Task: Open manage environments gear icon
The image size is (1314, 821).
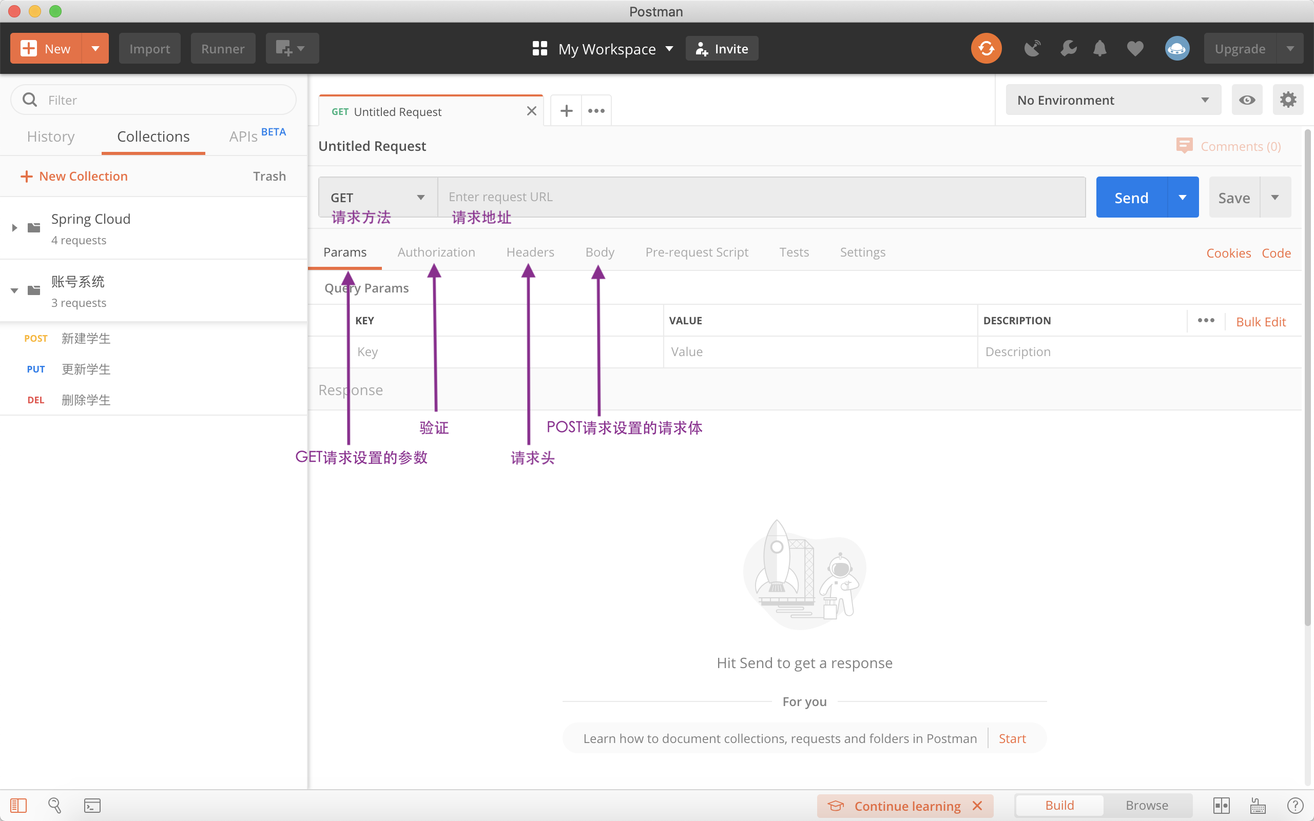Action: click(x=1288, y=100)
